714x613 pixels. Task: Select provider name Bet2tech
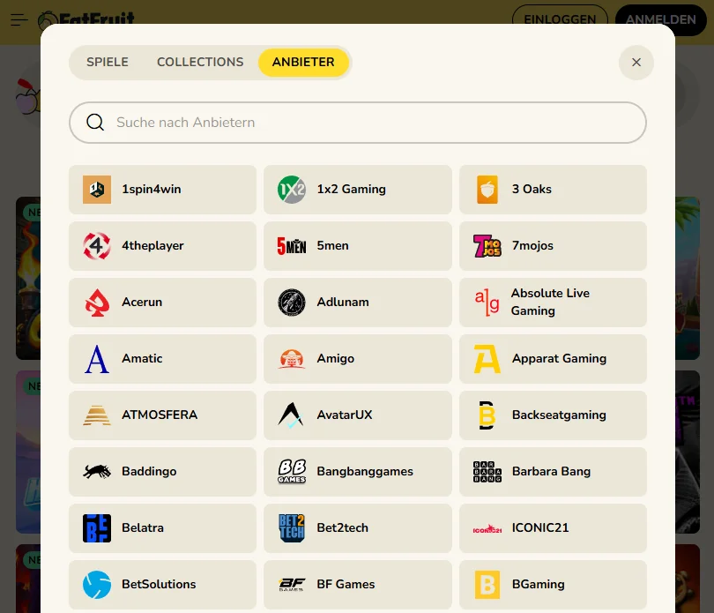pos(342,528)
